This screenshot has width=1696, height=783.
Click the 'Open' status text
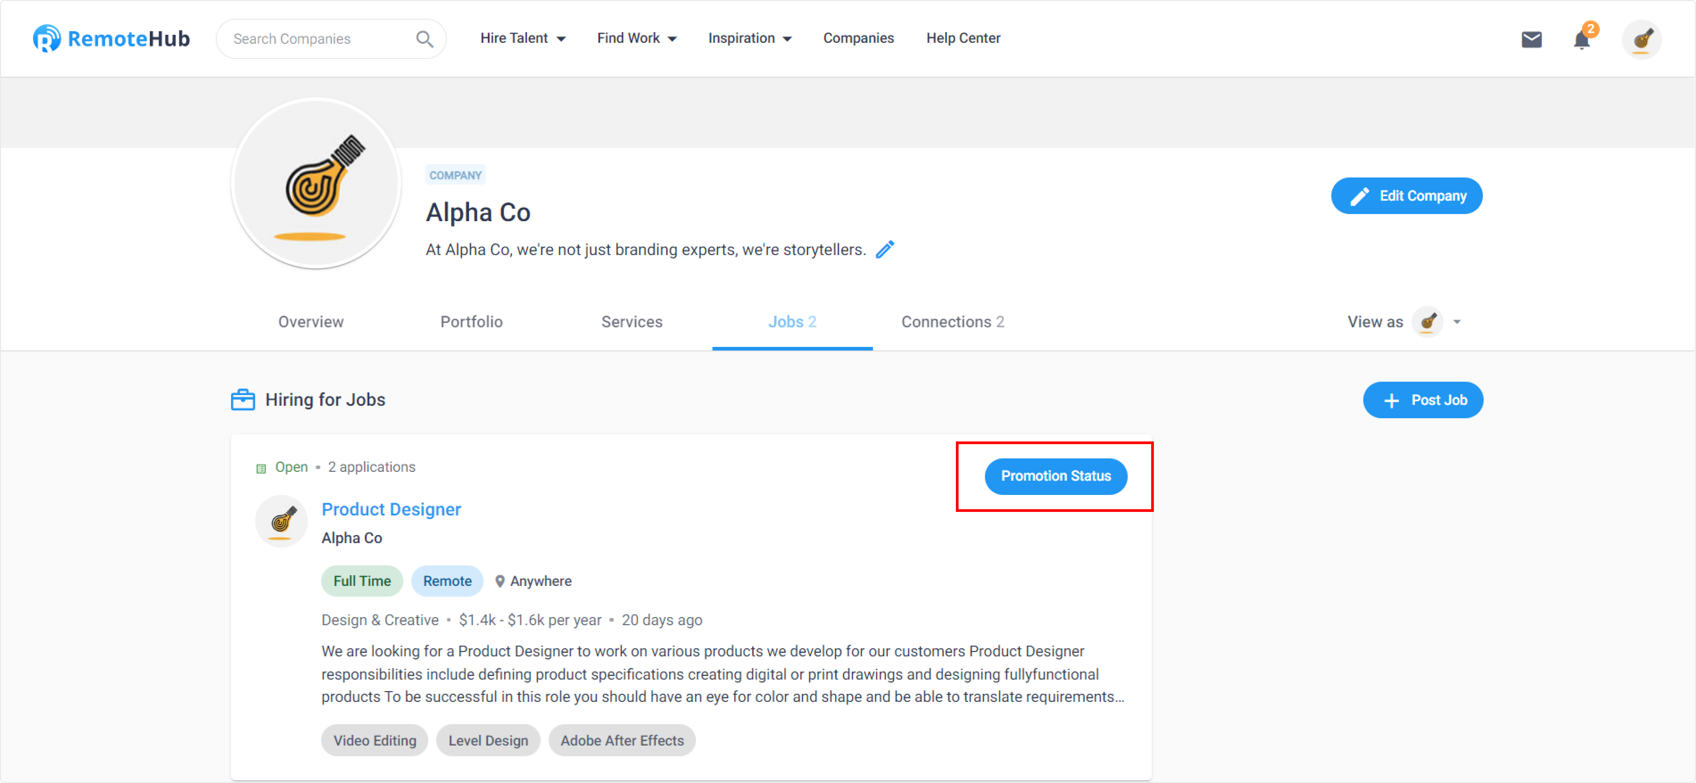(x=291, y=467)
